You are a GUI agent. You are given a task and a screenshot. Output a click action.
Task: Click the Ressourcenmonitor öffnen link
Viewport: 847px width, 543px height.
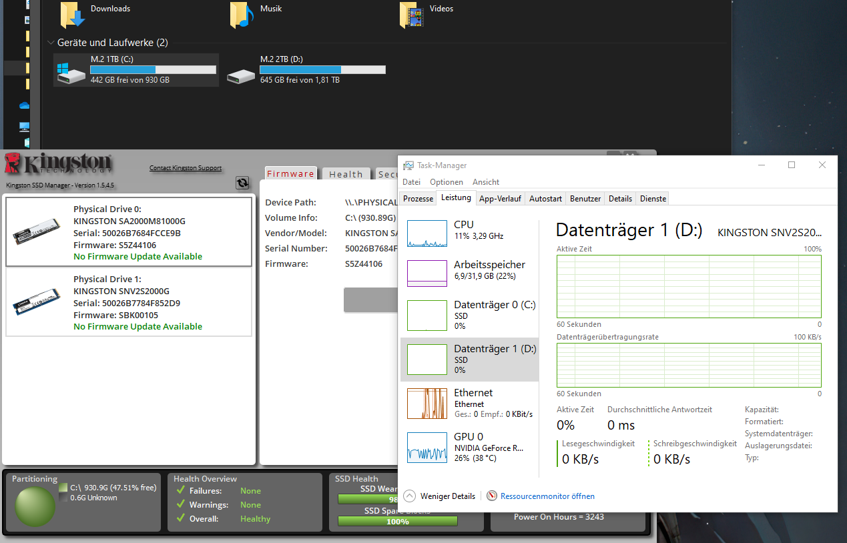(547, 496)
